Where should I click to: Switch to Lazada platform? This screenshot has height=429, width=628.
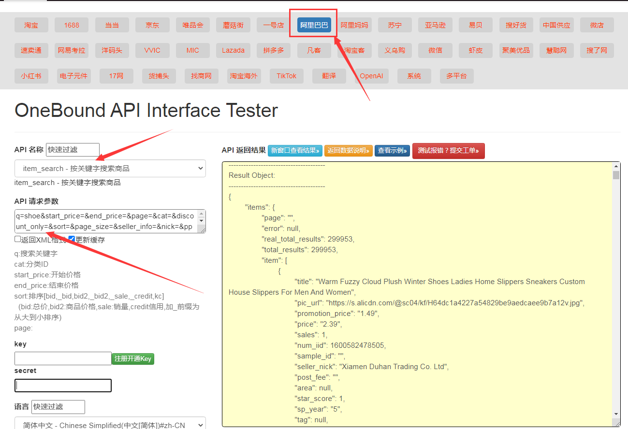pos(233,50)
